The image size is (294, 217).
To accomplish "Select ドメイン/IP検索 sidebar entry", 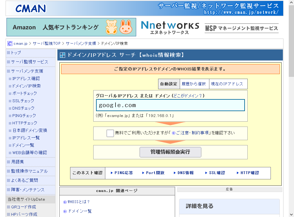I will (x=27, y=86).
